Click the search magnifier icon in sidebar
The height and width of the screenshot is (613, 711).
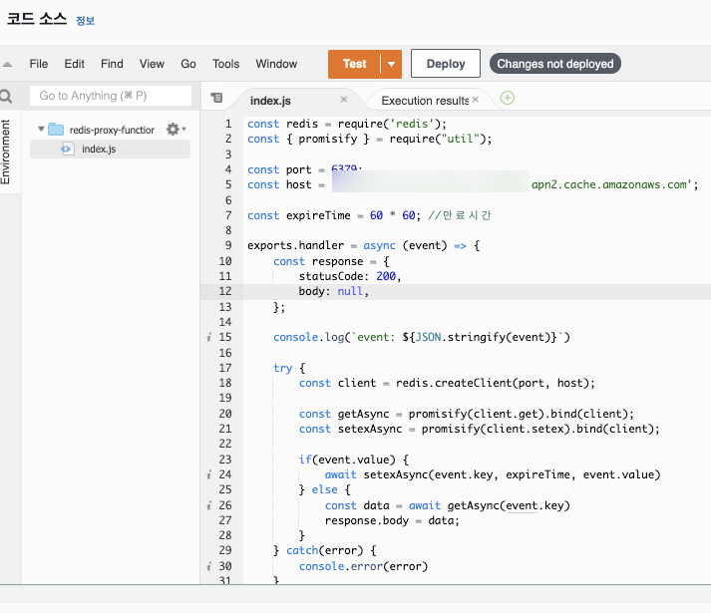click(x=6, y=97)
